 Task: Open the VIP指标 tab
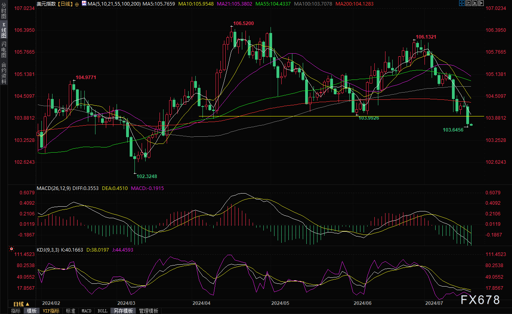pos(51,311)
